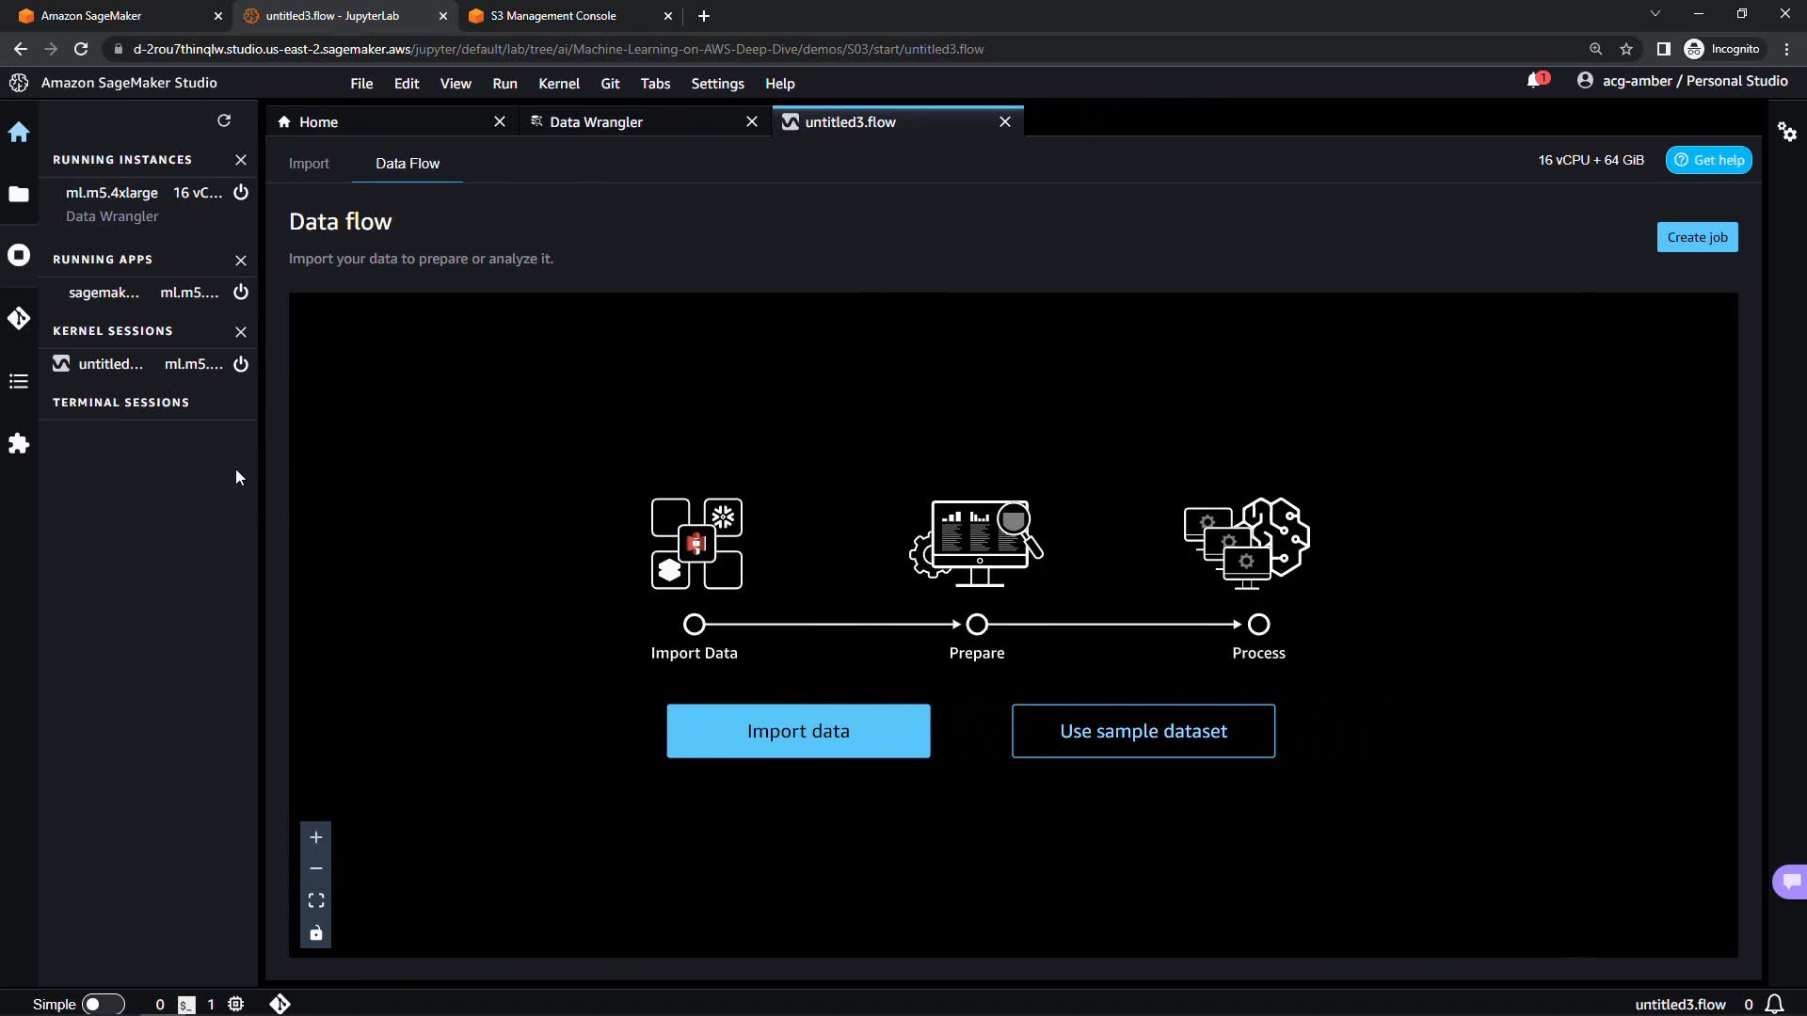Zoom out on the data flow canvas

(x=316, y=869)
